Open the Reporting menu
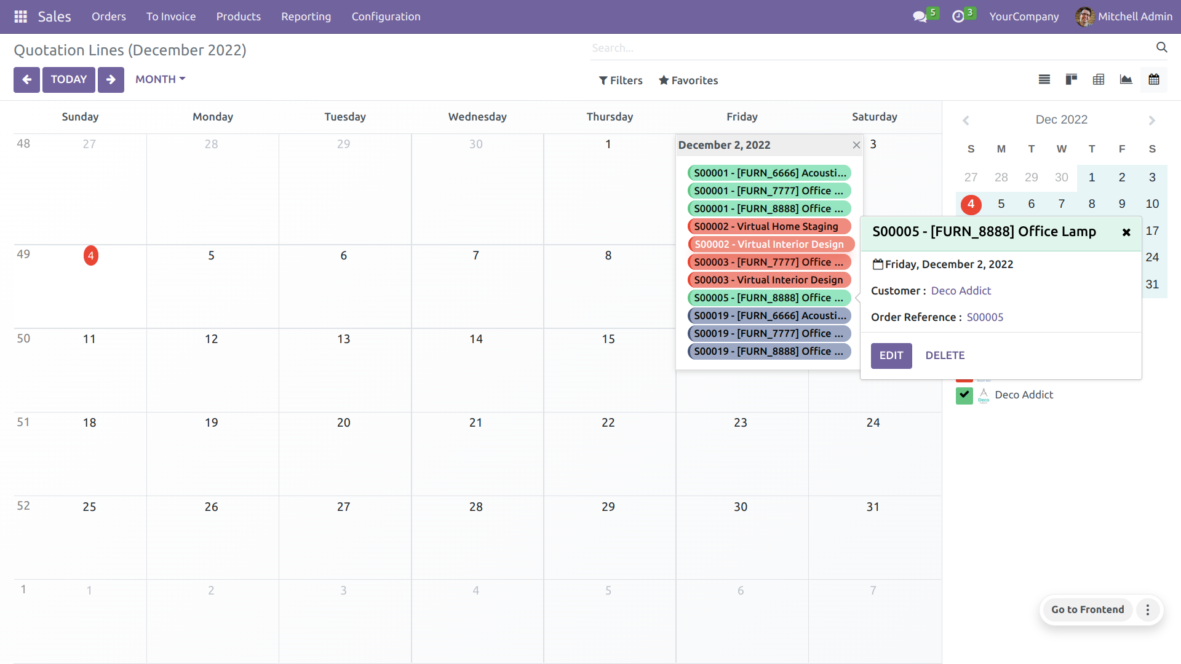 click(x=306, y=17)
